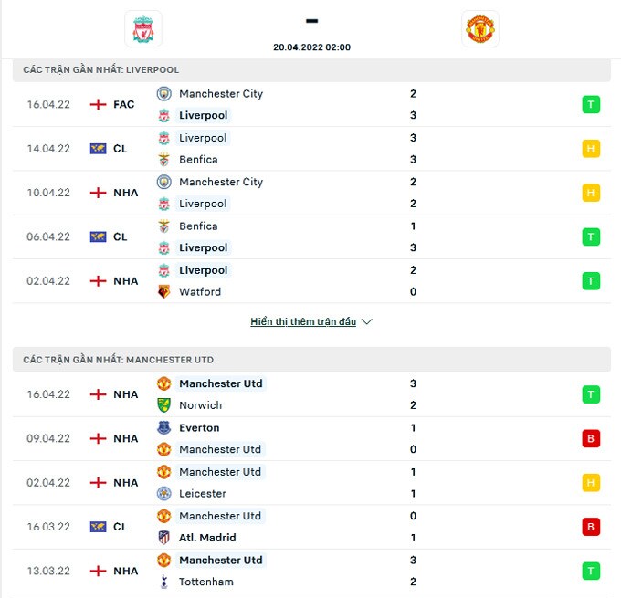Open the Norwich team link
The image size is (621, 598).
click(200, 405)
